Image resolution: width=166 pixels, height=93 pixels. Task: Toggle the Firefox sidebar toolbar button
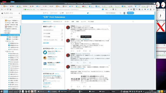click(x=134, y=9)
